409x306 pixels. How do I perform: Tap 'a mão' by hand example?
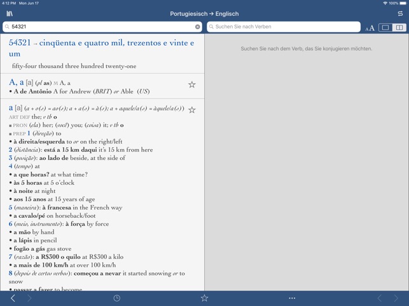(x=22, y=232)
